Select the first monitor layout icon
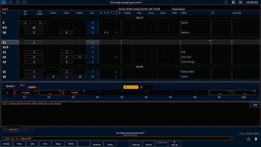 click(4, 2)
